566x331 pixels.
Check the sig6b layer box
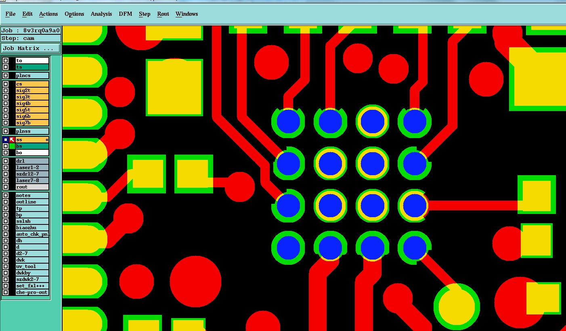(x=6, y=116)
